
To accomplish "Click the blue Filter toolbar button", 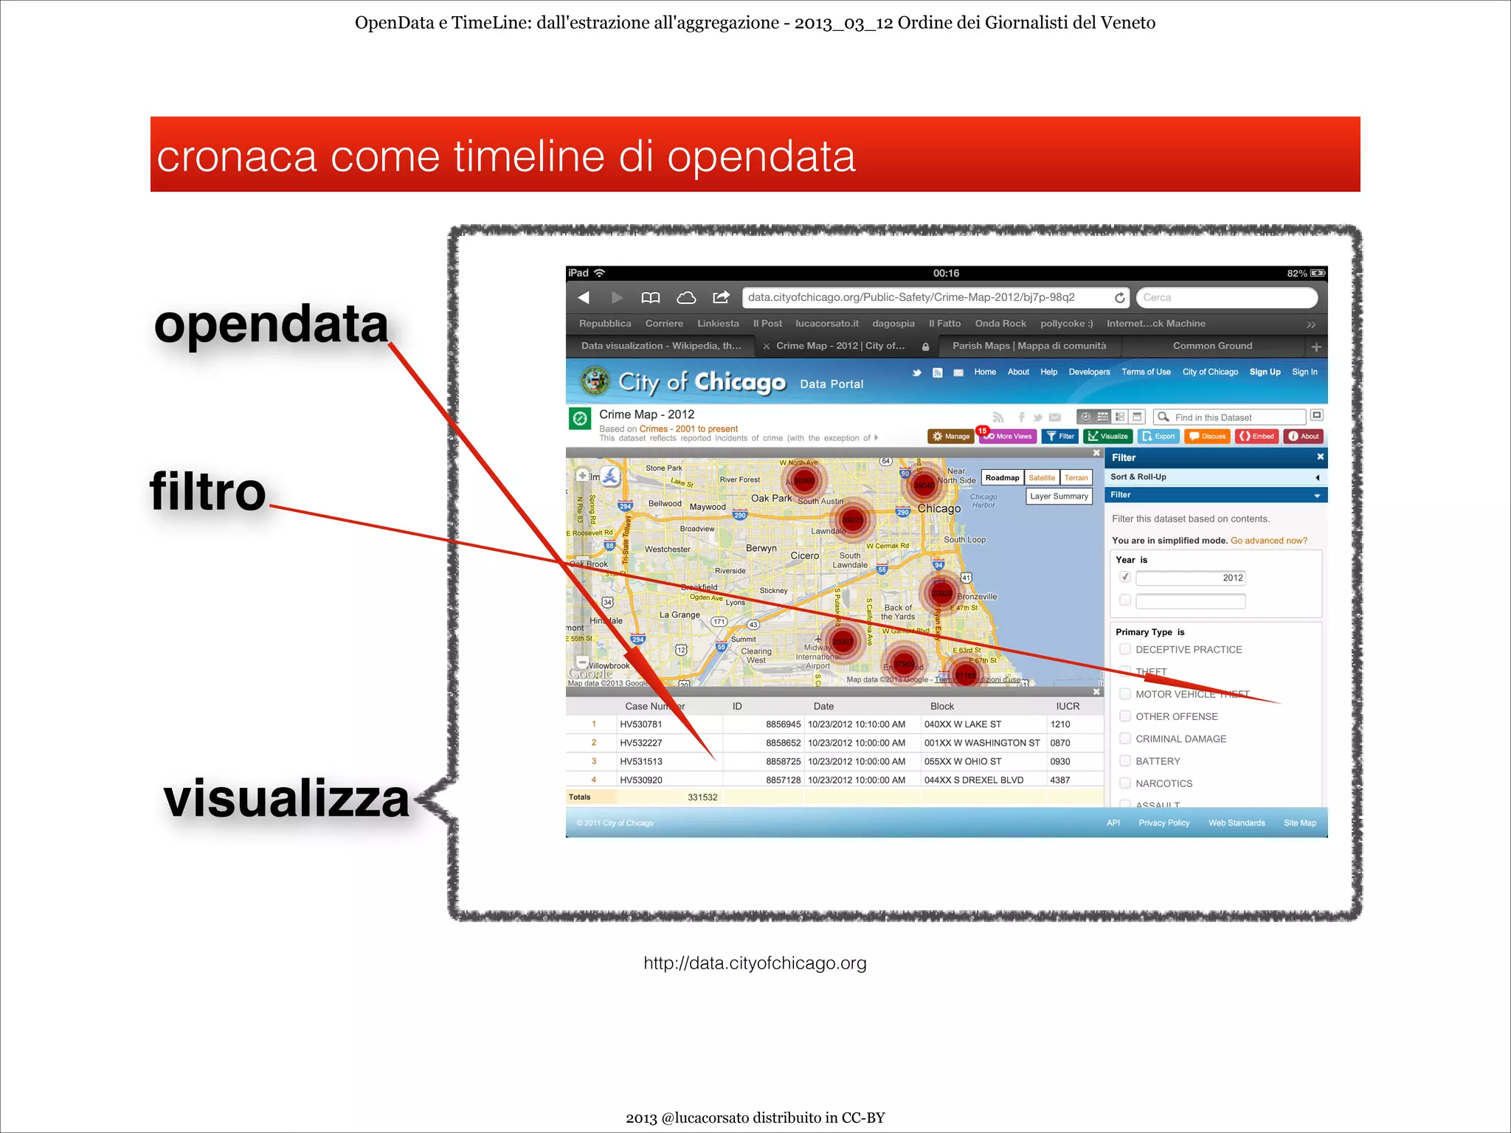I will pyautogui.click(x=1060, y=437).
